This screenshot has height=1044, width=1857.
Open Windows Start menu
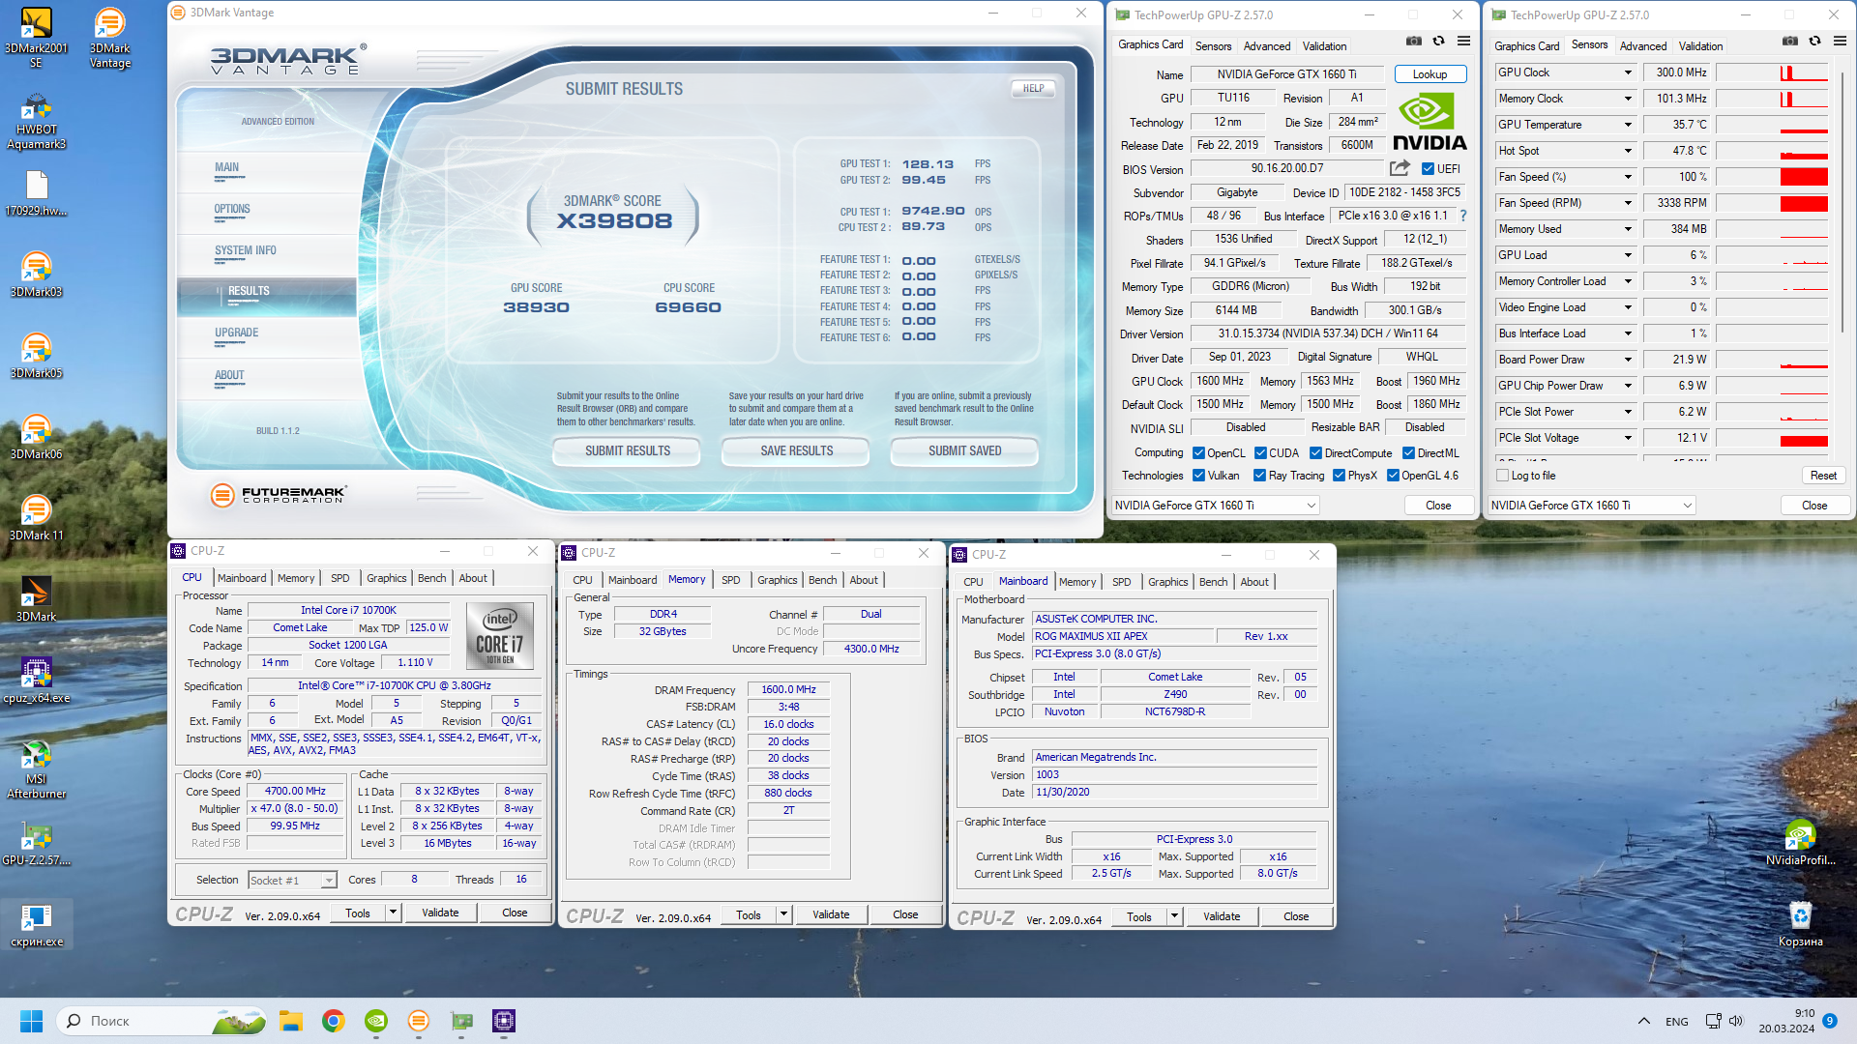tap(32, 1021)
